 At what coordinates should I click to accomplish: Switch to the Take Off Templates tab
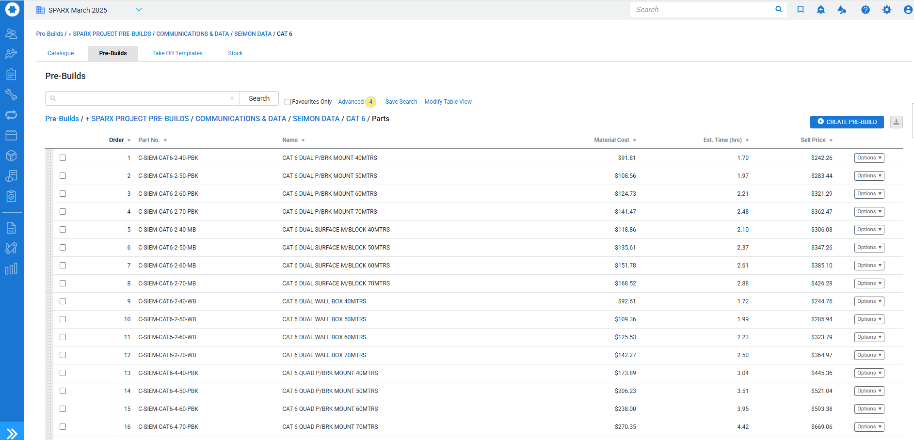177,53
